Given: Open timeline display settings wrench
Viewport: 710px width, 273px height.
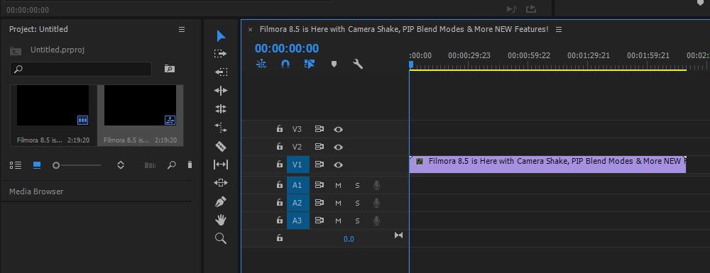Looking at the screenshot, I should pyautogui.click(x=358, y=65).
